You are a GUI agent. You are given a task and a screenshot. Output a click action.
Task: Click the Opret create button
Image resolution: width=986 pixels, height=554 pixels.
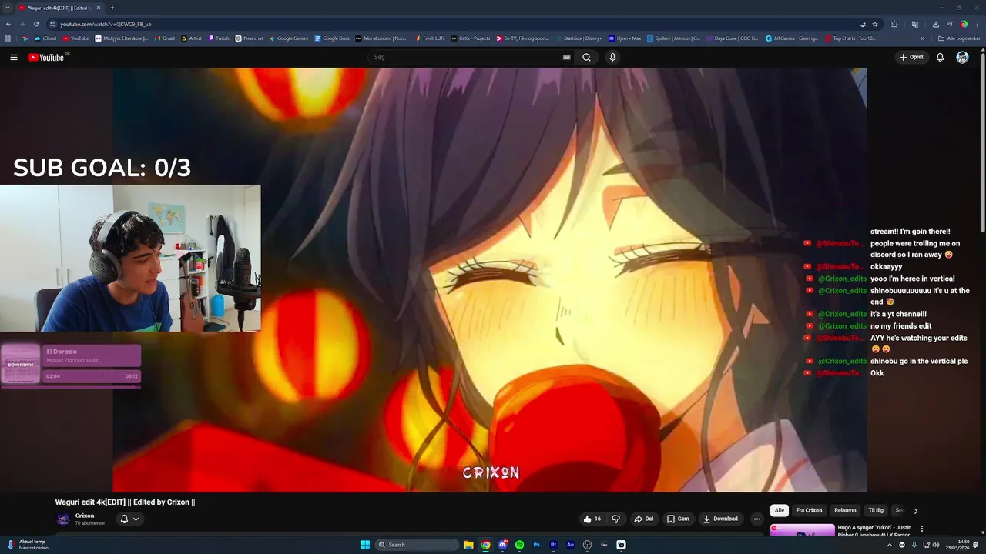pyautogui.click(x=911, y=57)
